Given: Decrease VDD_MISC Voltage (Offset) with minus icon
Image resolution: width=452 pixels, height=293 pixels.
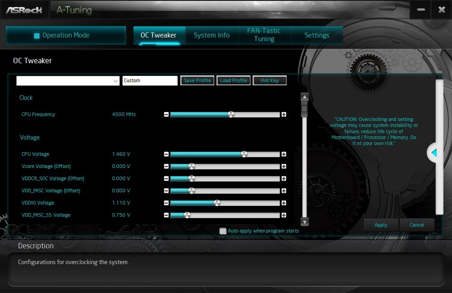Looking at the screenshot, I should pos(166,191).
